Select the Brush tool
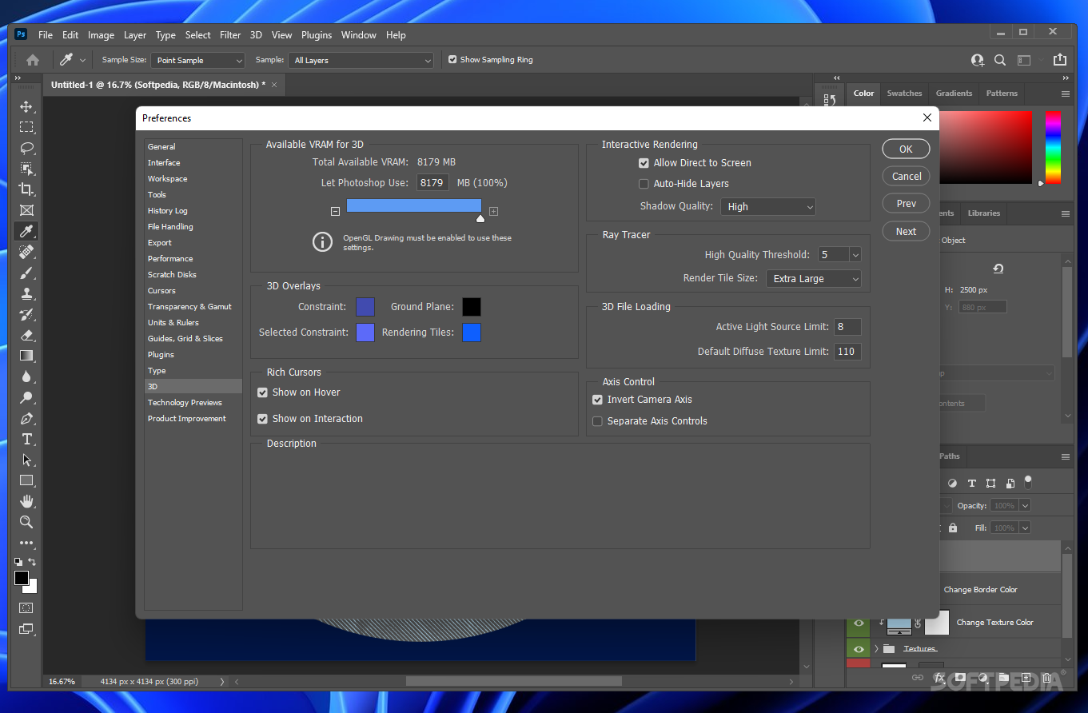This screenshot has width=1088, height=713. click(26, 273)
